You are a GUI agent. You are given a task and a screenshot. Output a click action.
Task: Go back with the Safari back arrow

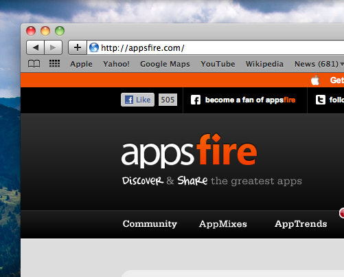tap(35, 47)
